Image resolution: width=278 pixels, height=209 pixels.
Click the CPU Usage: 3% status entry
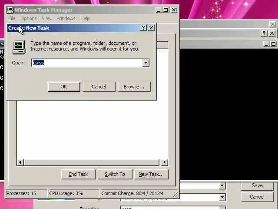[73, 193]
